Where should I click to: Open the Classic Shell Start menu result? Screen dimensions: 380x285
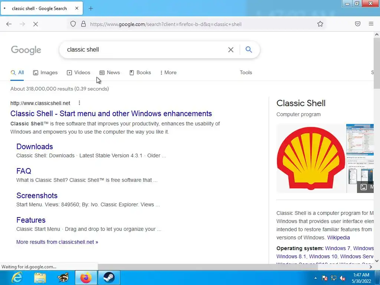coord(111,114)
